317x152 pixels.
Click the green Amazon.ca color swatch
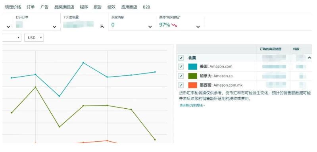[x=192, y=76]
